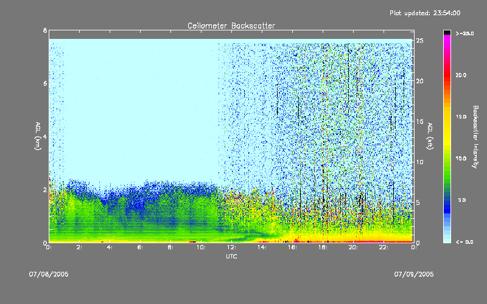
Task: Click the green band near 10.0 on the colorbar
Action: pyautogui.click(x=447, y=159)
